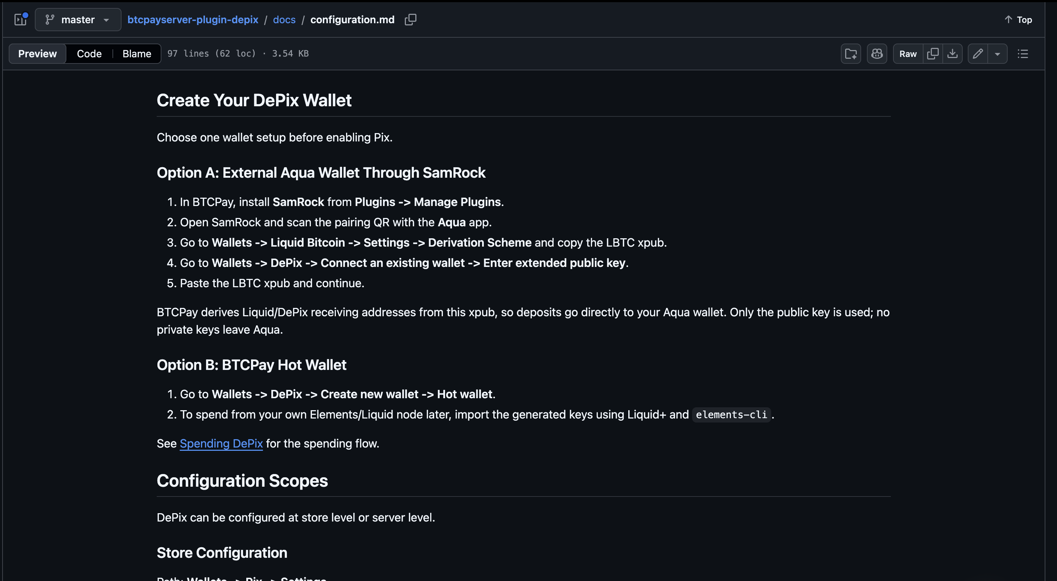Click the Option B BTCPay Hot Wallet heading
The image size is (1057, 581).
tap(251, 365)
